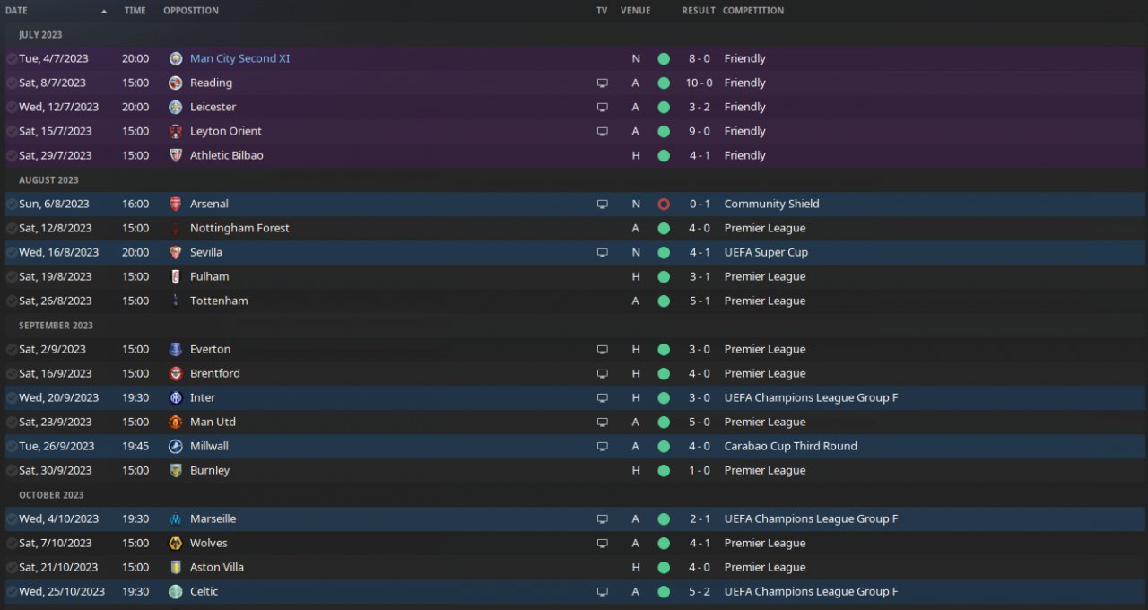Click the TV icon on Reading row
This screenshot has width=1148, height=610.
602,83
